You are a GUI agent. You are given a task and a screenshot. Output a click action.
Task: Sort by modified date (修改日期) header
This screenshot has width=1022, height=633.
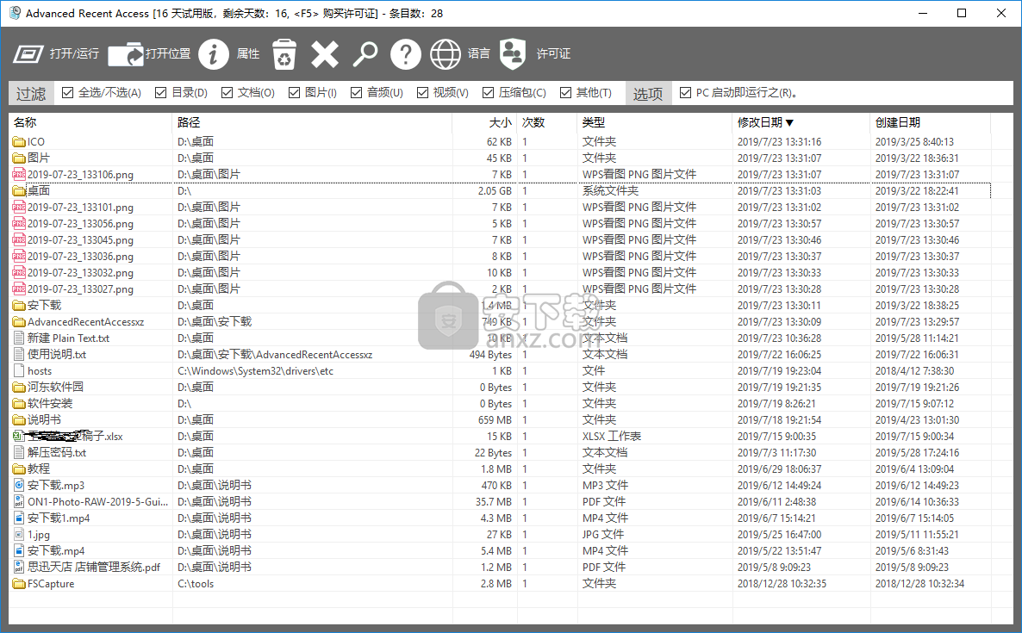(801, 122)
